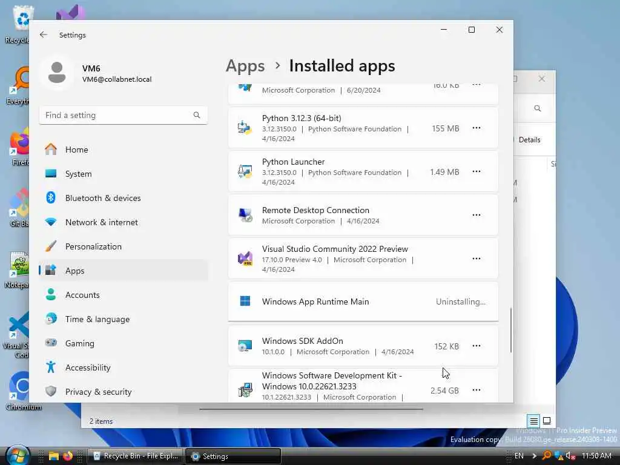Open Bluetooth & devices settings
This screenshot has height=465, width=620.
tap(124, 198)
